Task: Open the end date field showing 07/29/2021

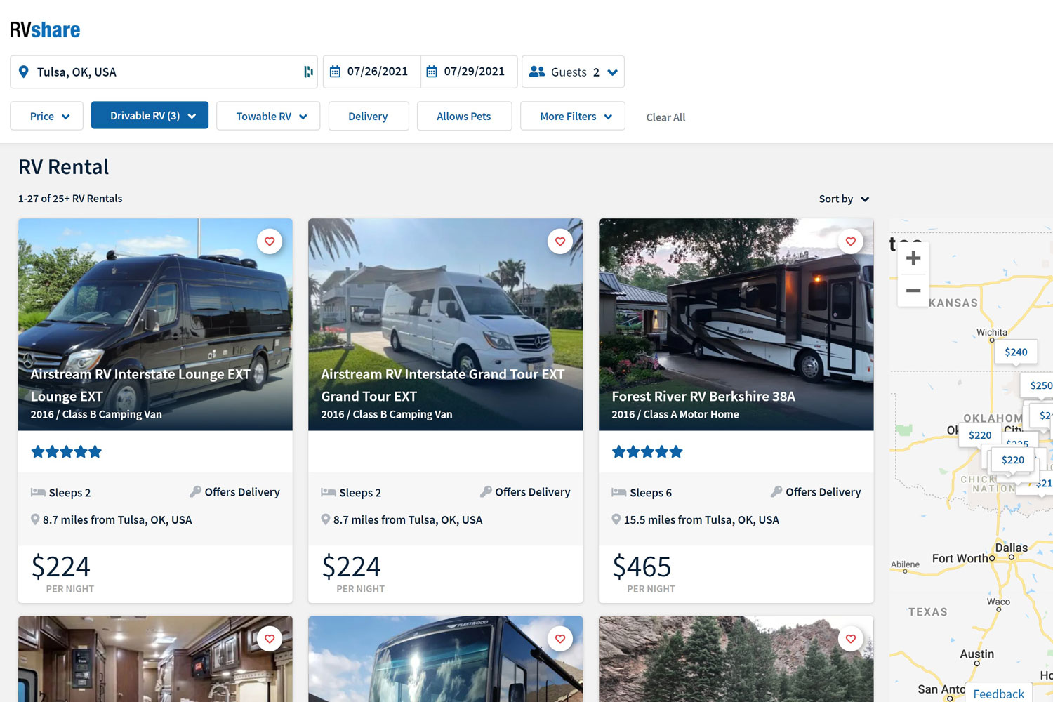Action: point(469,72)
